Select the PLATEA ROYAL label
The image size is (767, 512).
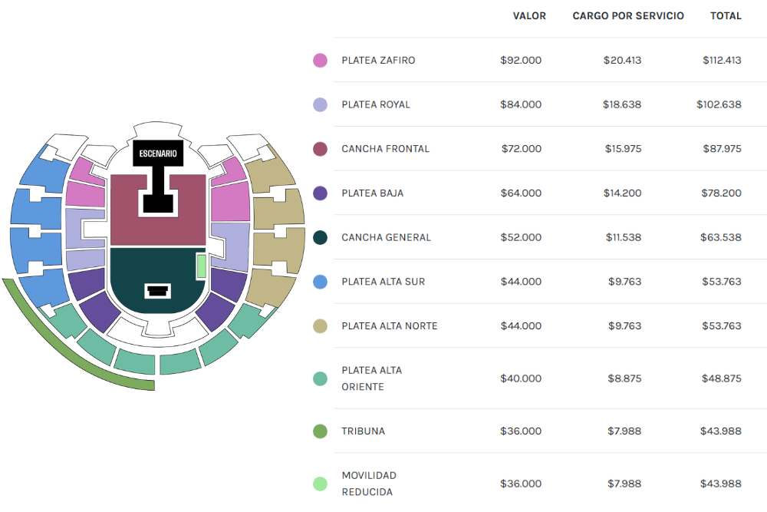(x=376, y=104)
